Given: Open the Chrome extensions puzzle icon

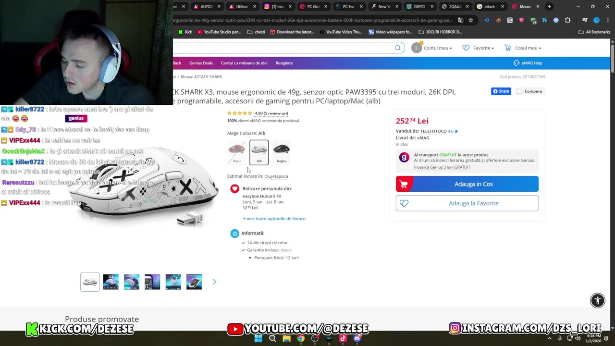Looking at the screenshot, I should click(568, 20).
